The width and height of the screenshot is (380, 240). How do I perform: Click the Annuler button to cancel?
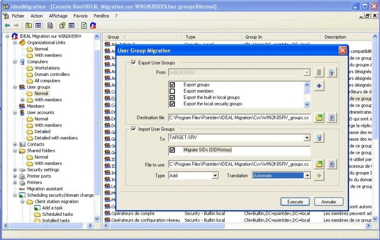coord(329,202)
